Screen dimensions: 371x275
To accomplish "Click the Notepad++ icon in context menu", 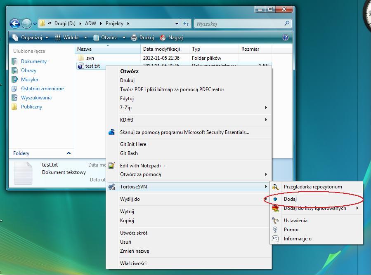I will 111,166.
